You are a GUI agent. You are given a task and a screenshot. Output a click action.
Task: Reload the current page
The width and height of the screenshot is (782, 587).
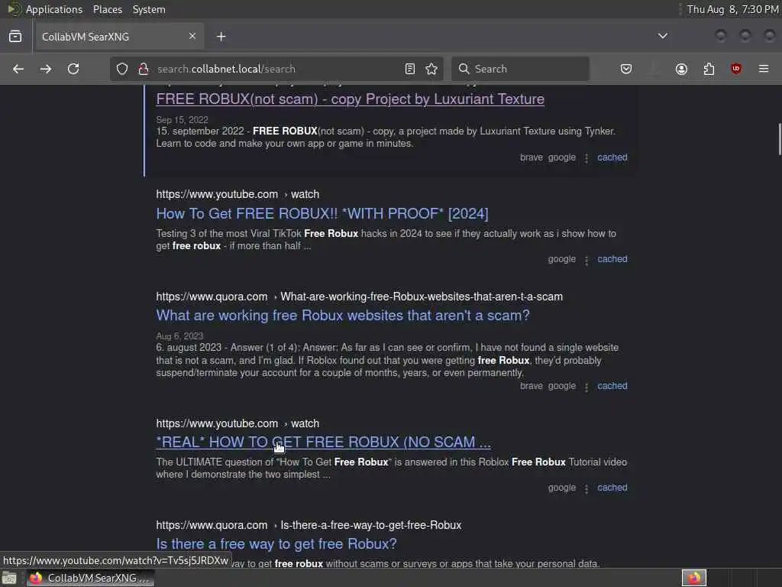point(73,69)
